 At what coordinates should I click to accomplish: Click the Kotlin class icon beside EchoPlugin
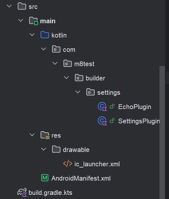(x=102, y=106)
